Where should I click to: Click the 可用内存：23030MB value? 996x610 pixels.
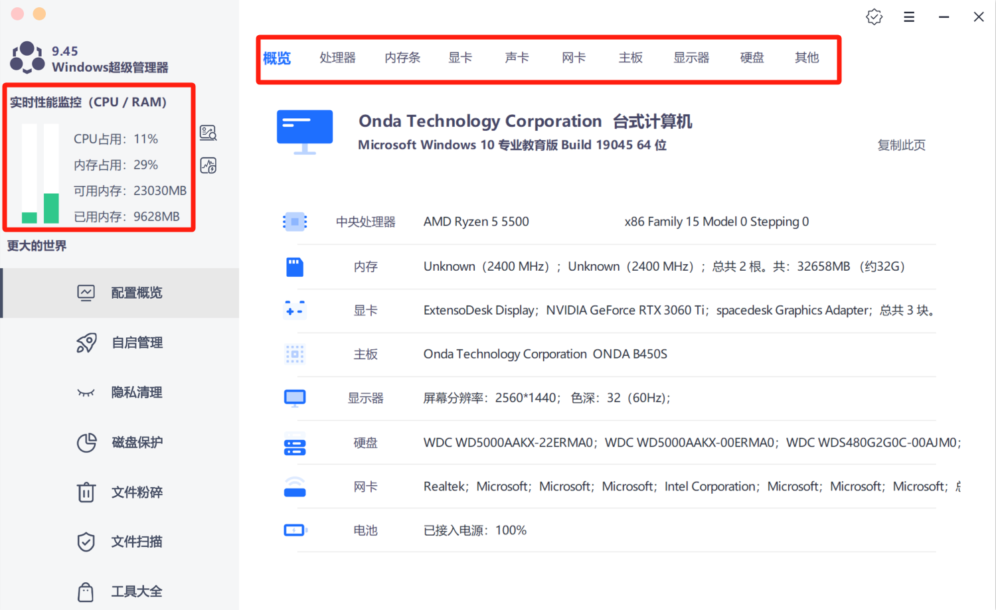click(130, 191)
